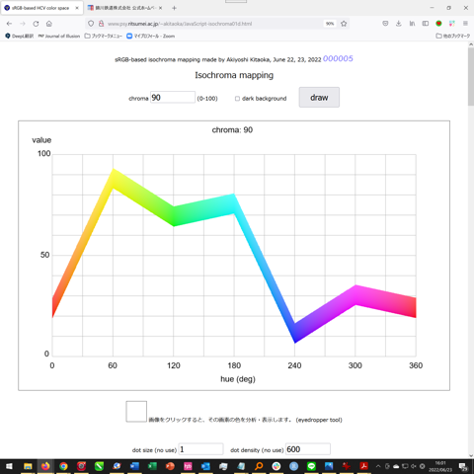This screenshot has width=474, height=474.
Task: Click the page vertical scrollbar thumb
Action: point(471,76)
